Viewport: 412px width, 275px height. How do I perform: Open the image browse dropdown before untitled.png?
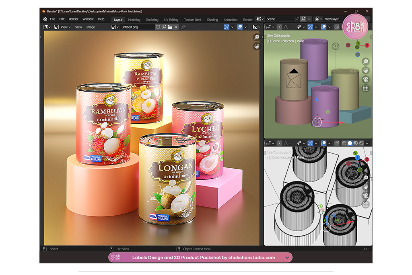click(x=115, y=27)
